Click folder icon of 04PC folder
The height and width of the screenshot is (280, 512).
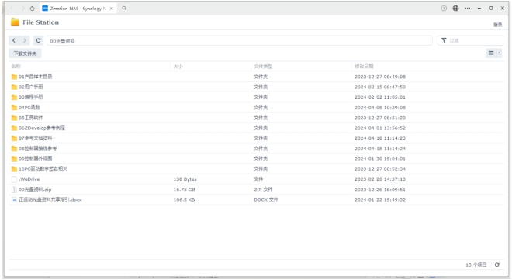(x=14, y=108)
